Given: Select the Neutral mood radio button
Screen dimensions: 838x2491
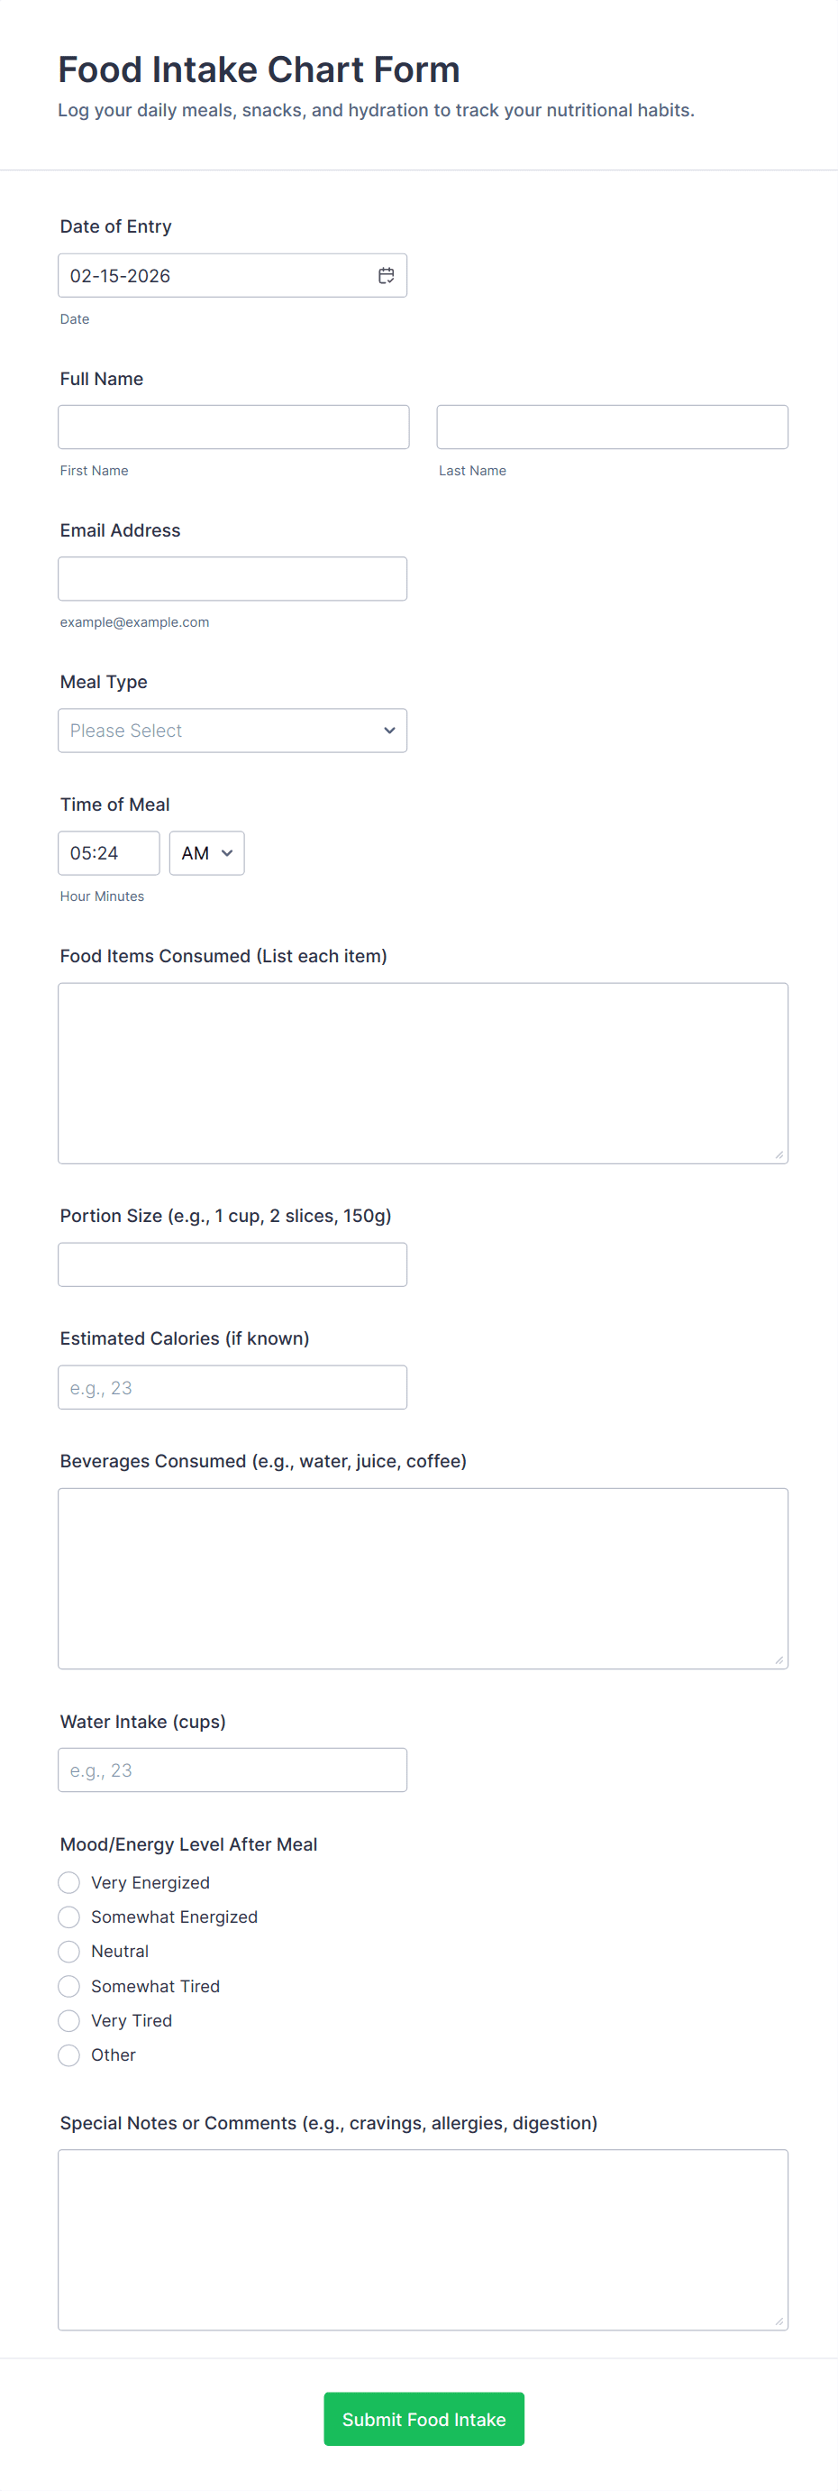Looking at the screenshot, I should point(68,1952).
